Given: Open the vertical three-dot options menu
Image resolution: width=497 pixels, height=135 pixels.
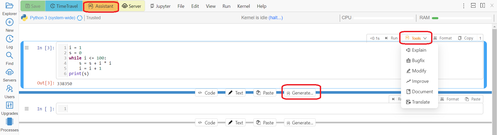Looking at the screenshot, I should (464, 6).
